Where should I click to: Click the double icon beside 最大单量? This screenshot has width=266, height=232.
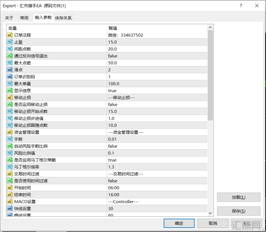10,84
